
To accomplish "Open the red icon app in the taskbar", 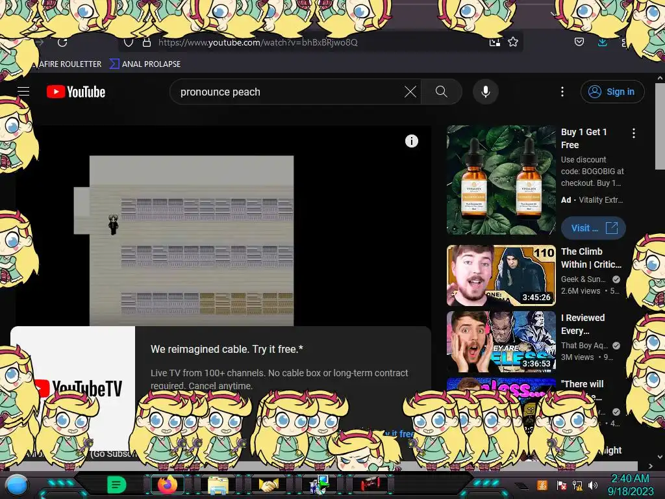I will point(370,484).
